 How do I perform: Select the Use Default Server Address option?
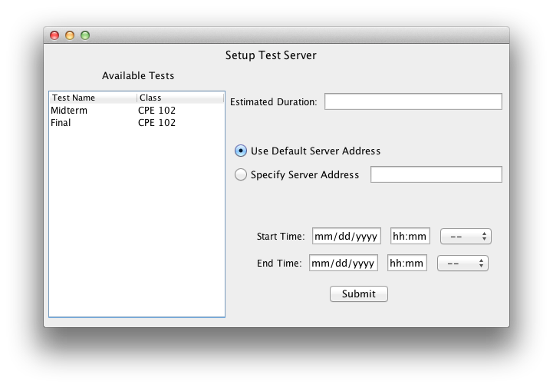(241, 151)
